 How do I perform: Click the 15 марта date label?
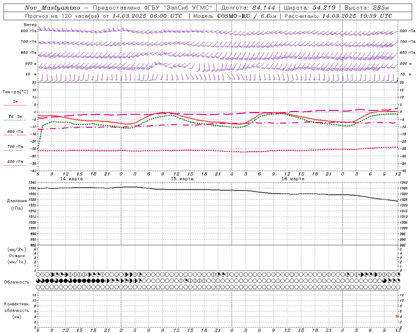[182, 179]
